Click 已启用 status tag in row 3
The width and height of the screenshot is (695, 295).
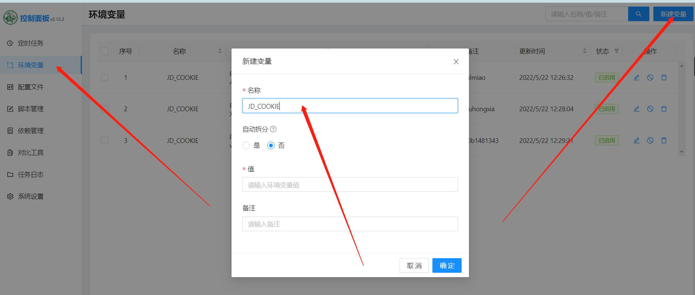607,140
